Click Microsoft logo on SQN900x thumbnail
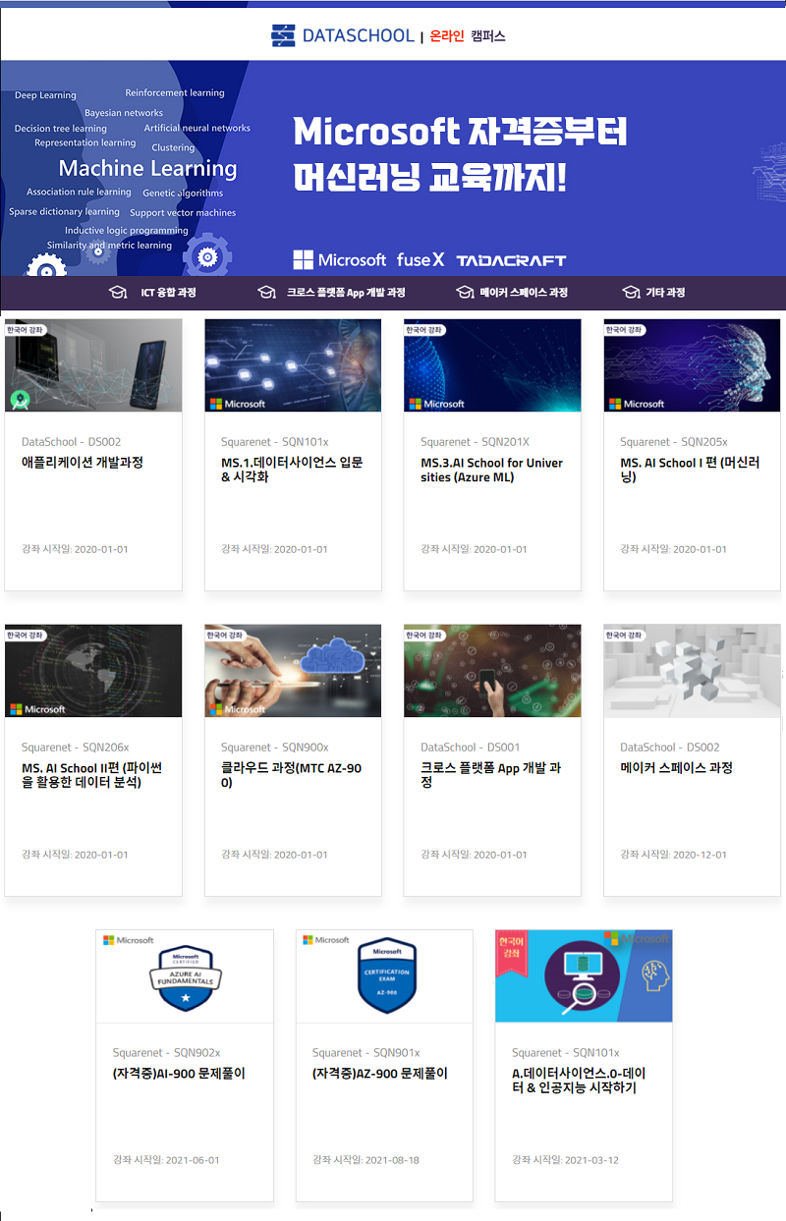Image resolution: width=786 pixels, height=1221 pixels. click(238, 709)
